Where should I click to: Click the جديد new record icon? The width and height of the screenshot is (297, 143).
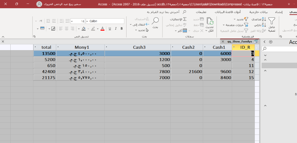click(x=202, y=19)
